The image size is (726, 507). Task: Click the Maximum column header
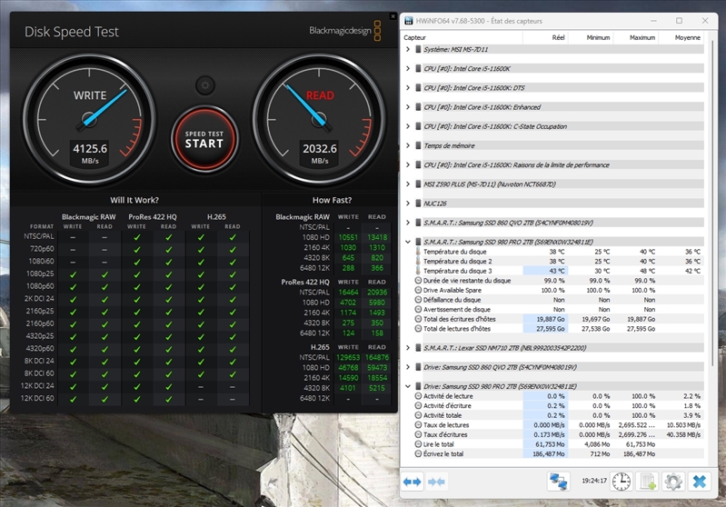636,37
